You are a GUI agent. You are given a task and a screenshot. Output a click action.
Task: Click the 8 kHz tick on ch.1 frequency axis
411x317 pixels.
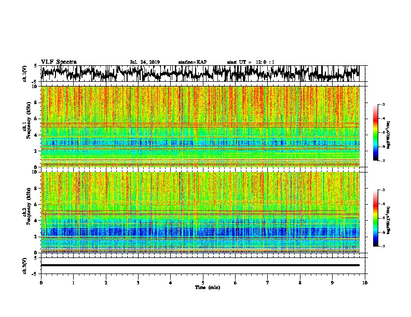tap(36, 103)
